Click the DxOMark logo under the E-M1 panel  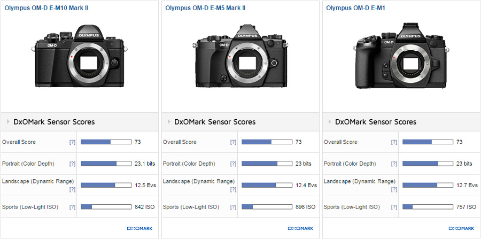point(461,228)
